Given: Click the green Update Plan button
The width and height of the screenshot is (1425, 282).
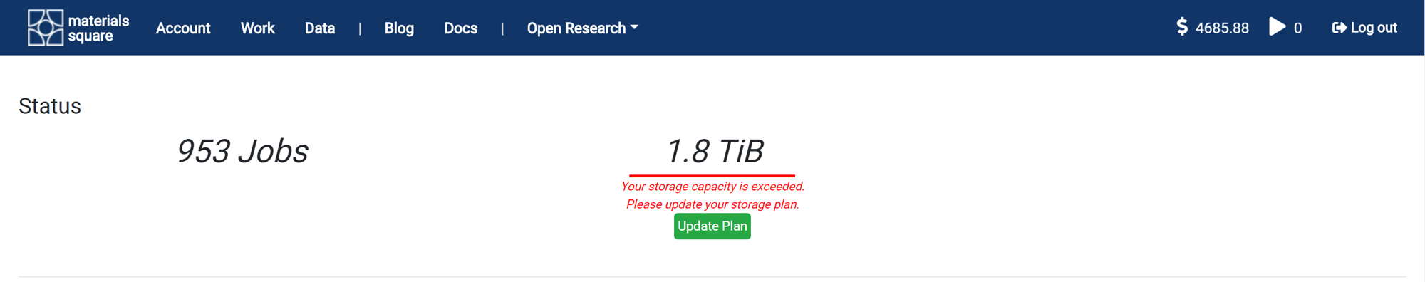Looking at the screenshot, I should pos(712,226).
